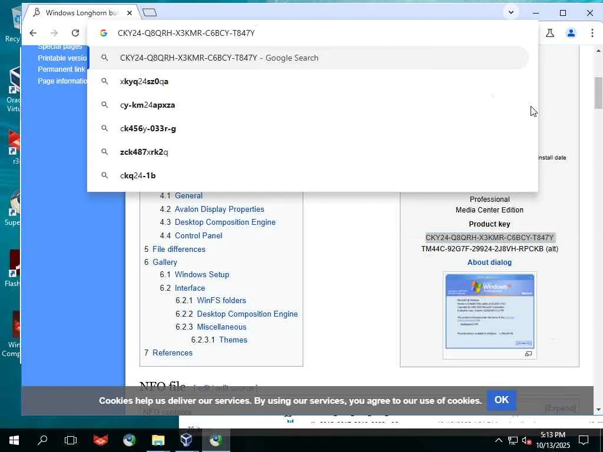Close the Windows Longhorn tab
This screenshot has width=603, height=452.
pos(130,13)
